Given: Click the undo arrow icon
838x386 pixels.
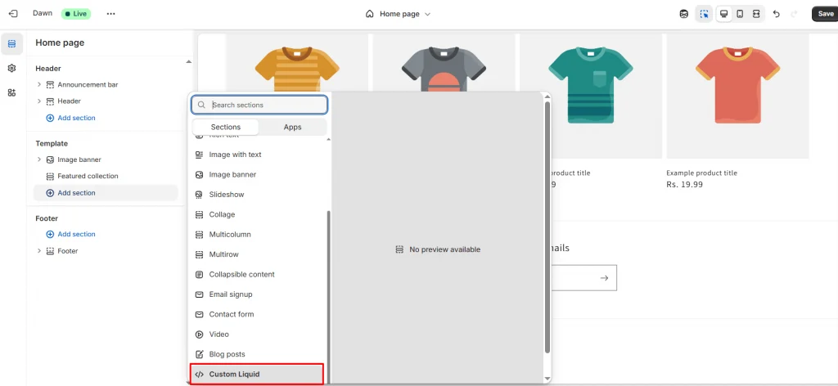Looking at the screenshot, I should coord(776,14).
